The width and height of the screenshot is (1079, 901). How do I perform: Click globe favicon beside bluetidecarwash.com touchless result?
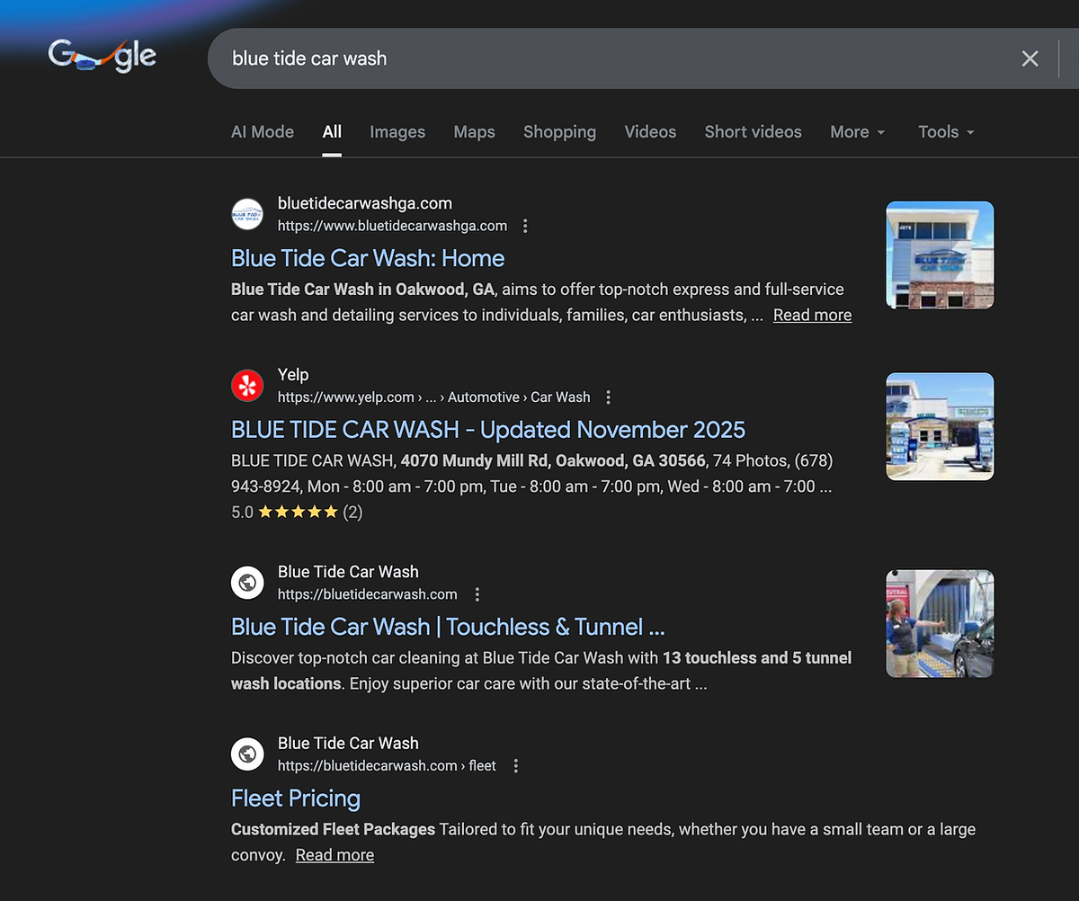point(247,583)
